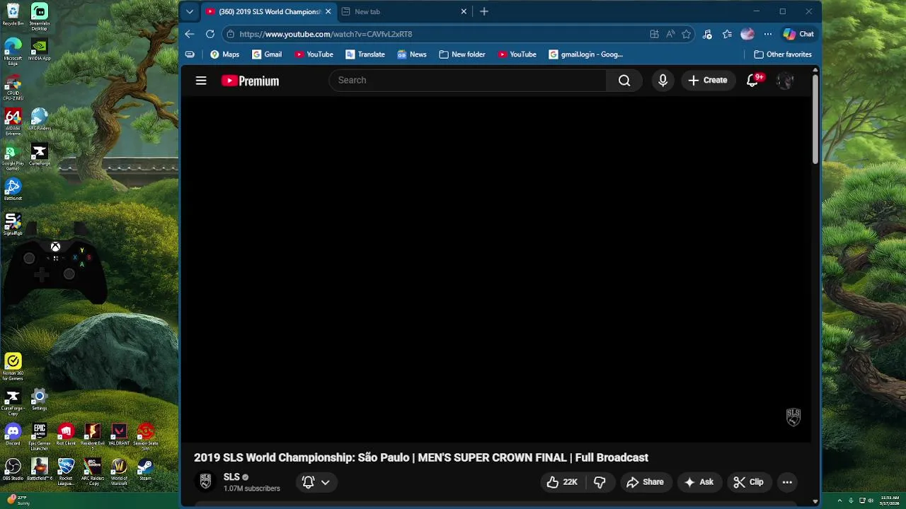Open the Gmail favorite bookmark

point(267,54)
